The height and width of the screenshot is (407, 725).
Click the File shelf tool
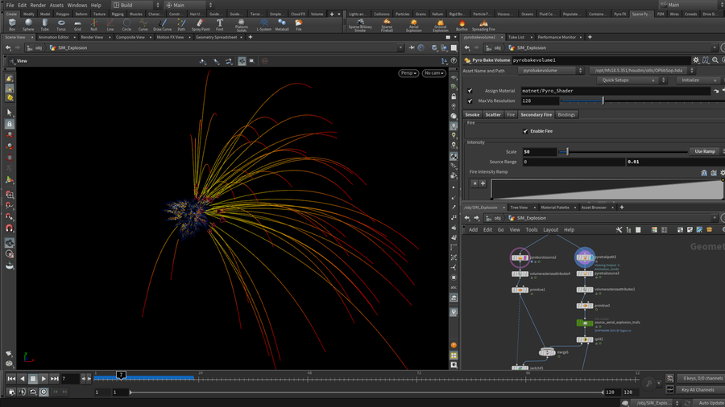click(x=299, y=24)
